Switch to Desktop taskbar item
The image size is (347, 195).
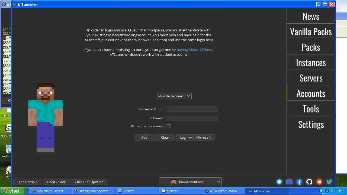tap(137, 191)
